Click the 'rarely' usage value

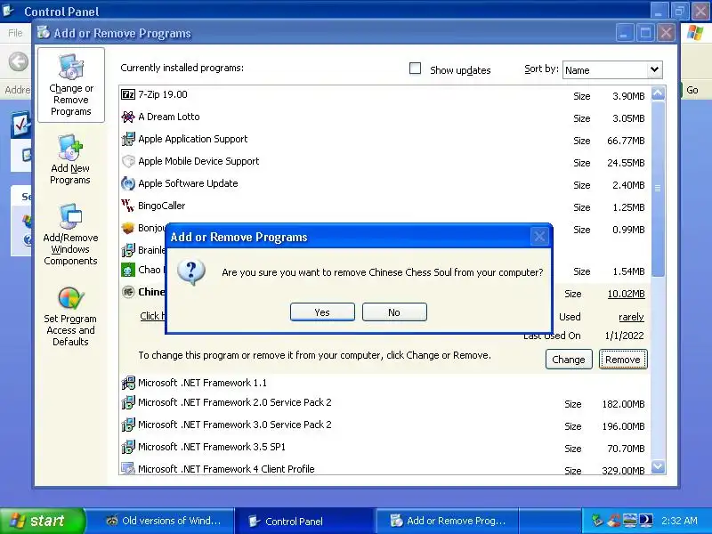tap(631, 317)
